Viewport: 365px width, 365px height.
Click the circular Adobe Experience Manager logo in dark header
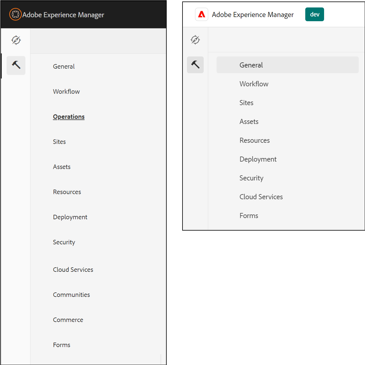click(16, 14)
